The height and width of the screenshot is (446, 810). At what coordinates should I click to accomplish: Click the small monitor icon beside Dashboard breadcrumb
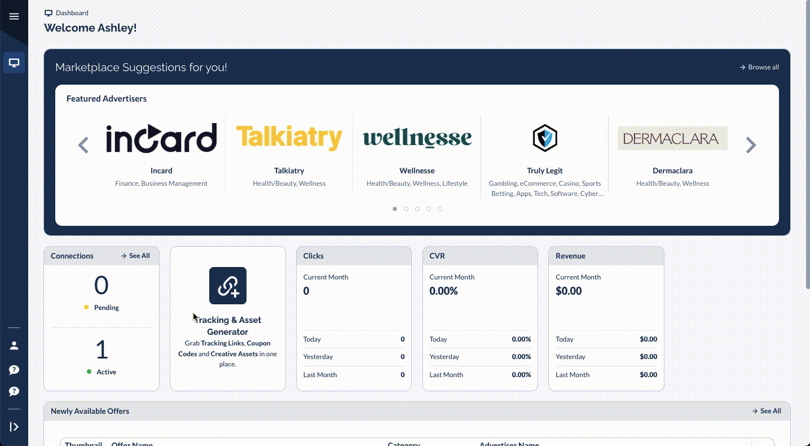click(x=49, y=13)
